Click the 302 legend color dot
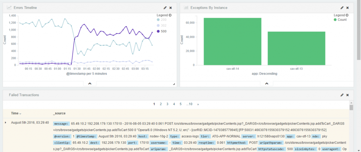The height and width of the screenshot is (152, 361). pyautogui.click(x=158, y=25)
